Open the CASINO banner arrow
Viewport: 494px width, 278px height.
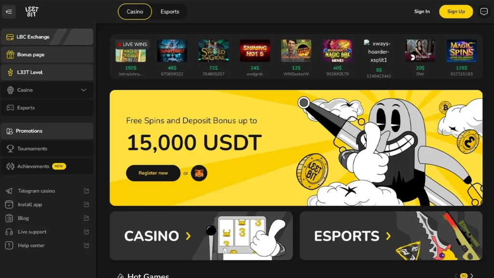tap(189, 236)
